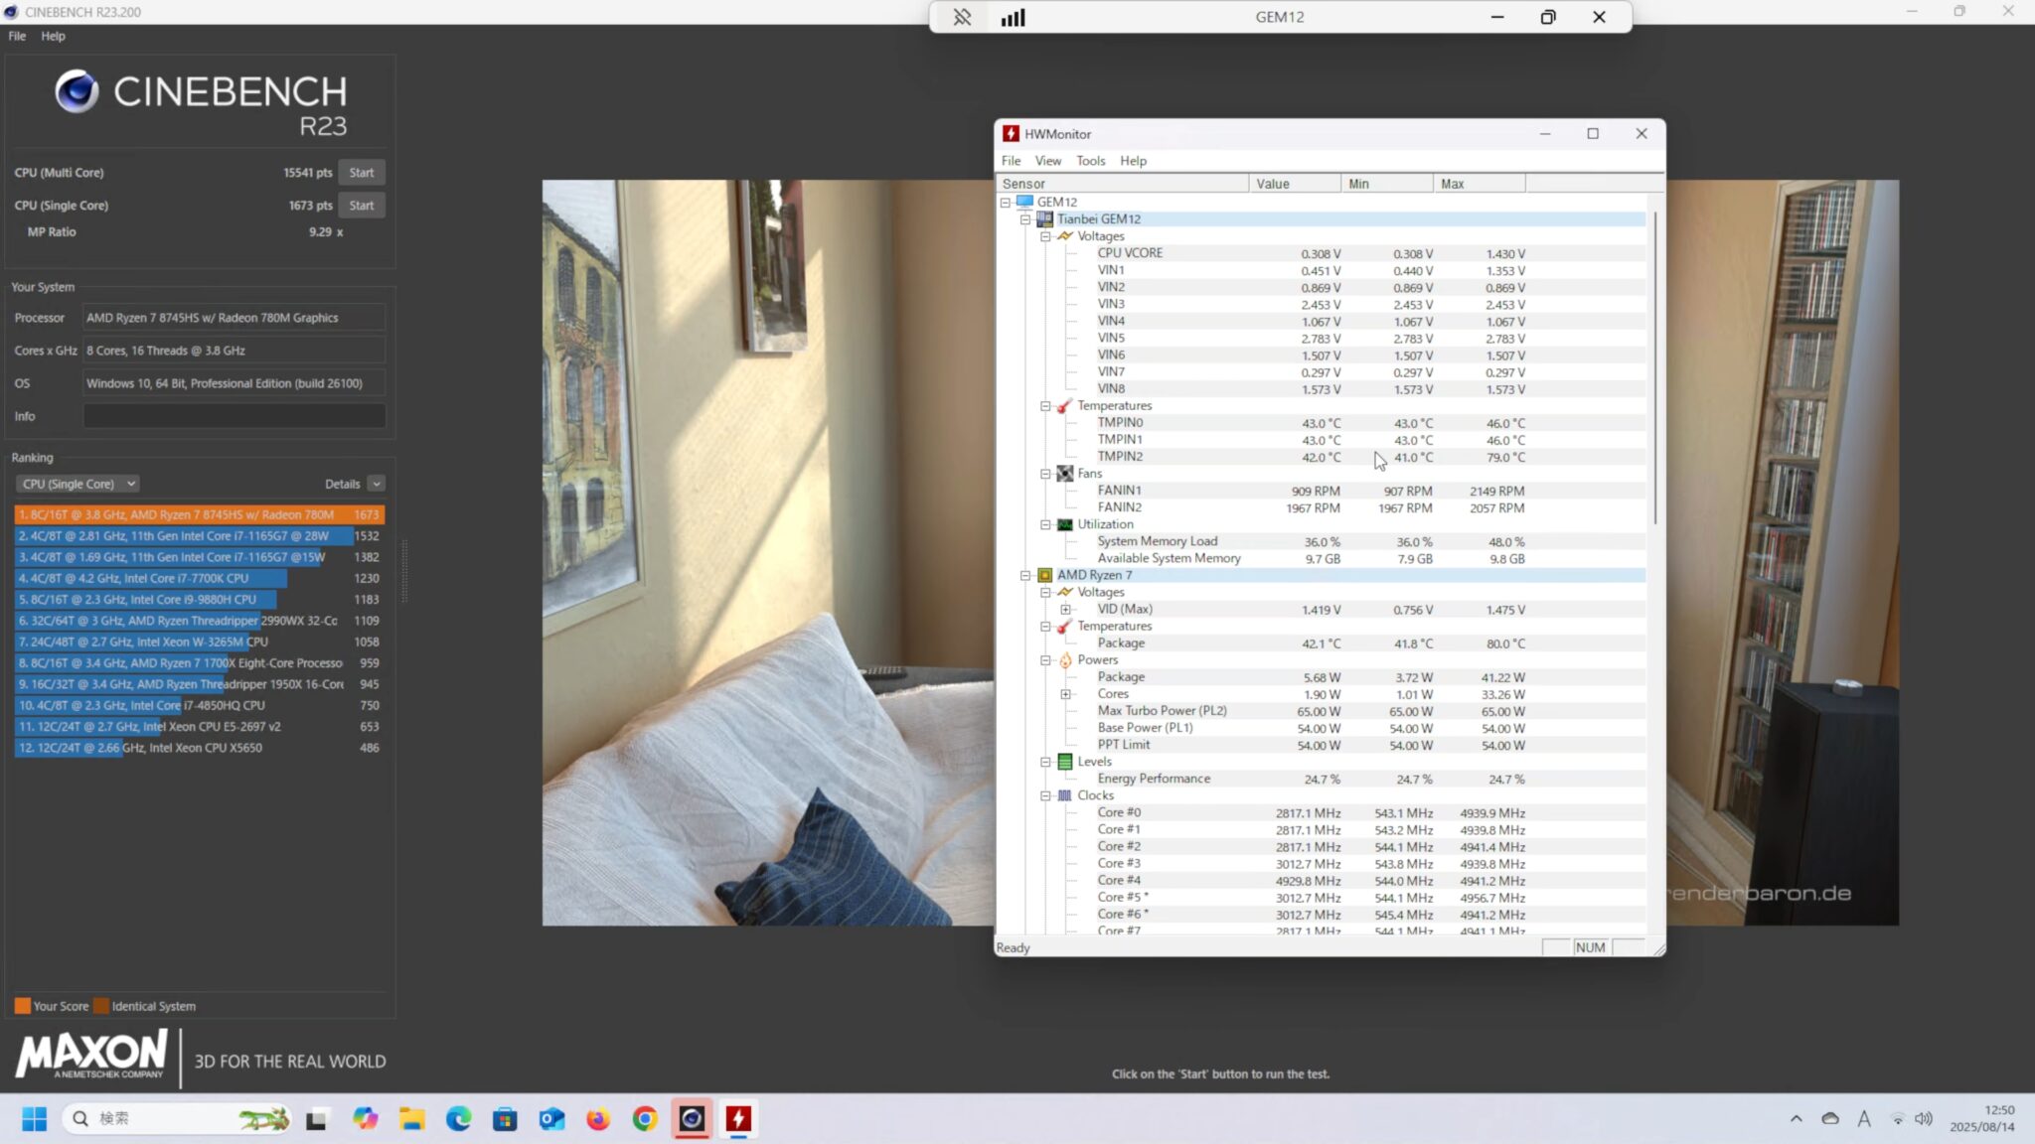Expand the VID (Max) entry
Viewport: 2035px width, 1144px height.
tap(1065, 610)
